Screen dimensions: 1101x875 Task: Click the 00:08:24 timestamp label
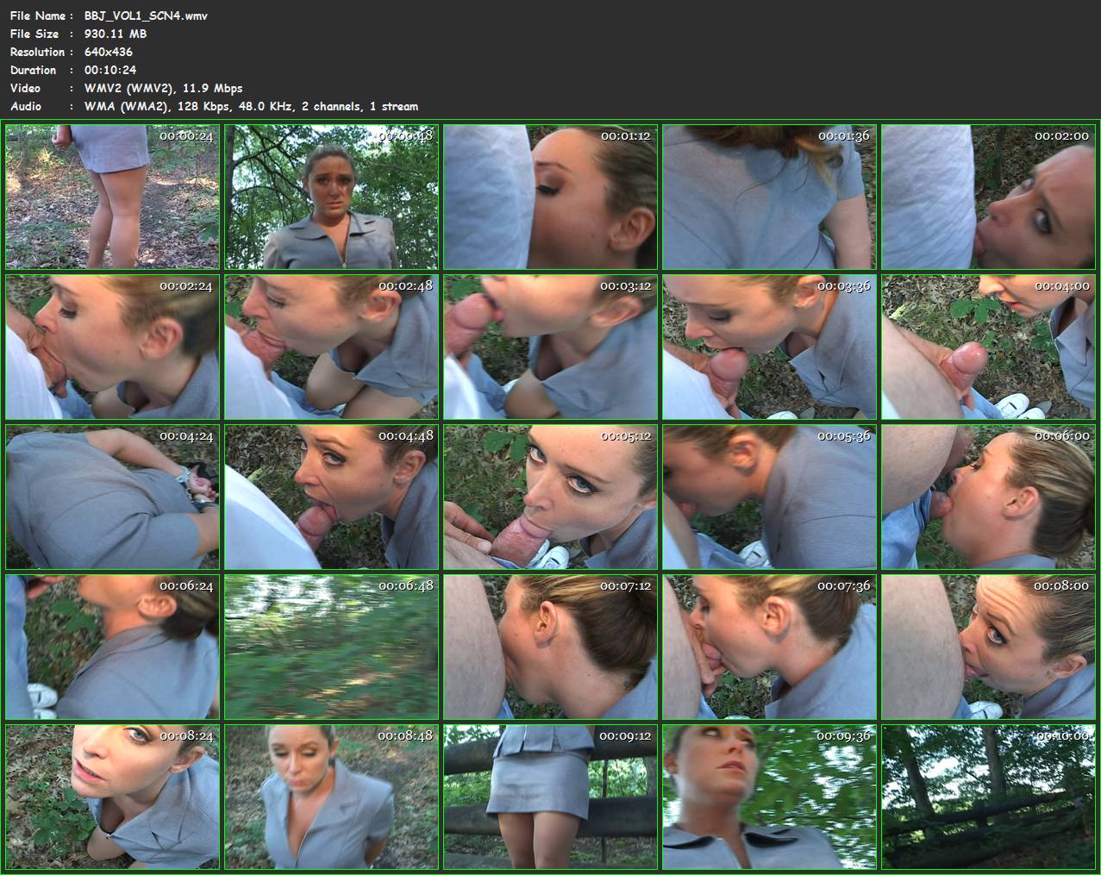tap(185, 735)
